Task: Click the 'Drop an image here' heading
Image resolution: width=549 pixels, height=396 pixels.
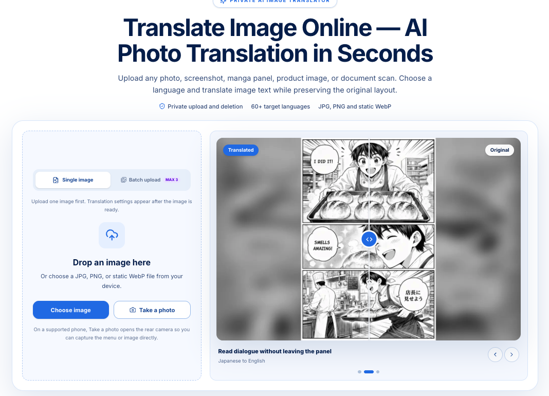Action: 112,262
